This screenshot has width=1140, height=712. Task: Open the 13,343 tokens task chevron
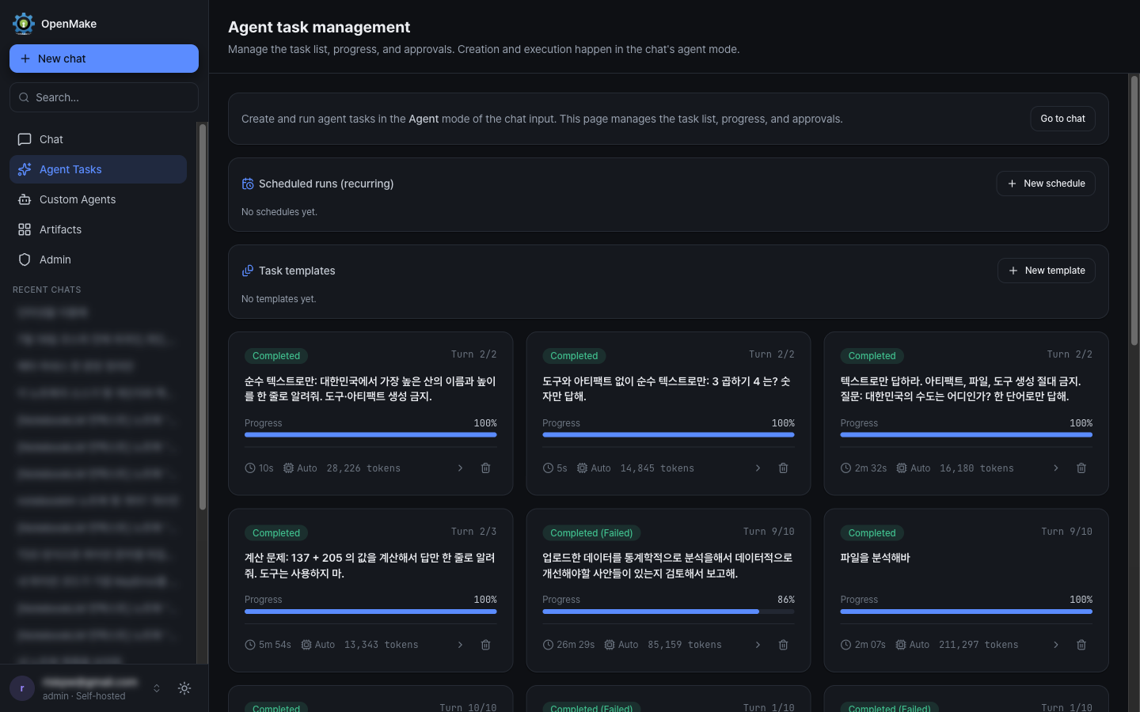tap(460, 645)
